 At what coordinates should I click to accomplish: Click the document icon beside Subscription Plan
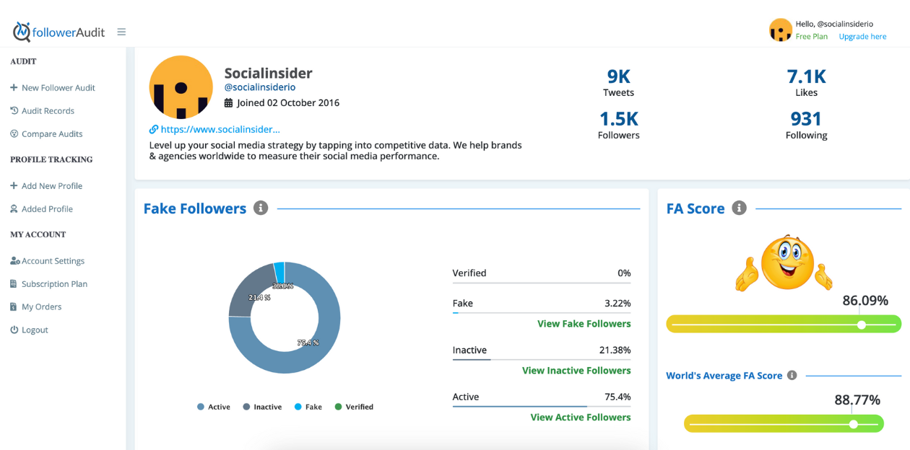click(x=14, y=283)
